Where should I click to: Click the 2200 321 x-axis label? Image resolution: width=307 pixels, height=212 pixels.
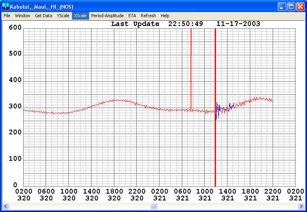(x=273, y=195)
